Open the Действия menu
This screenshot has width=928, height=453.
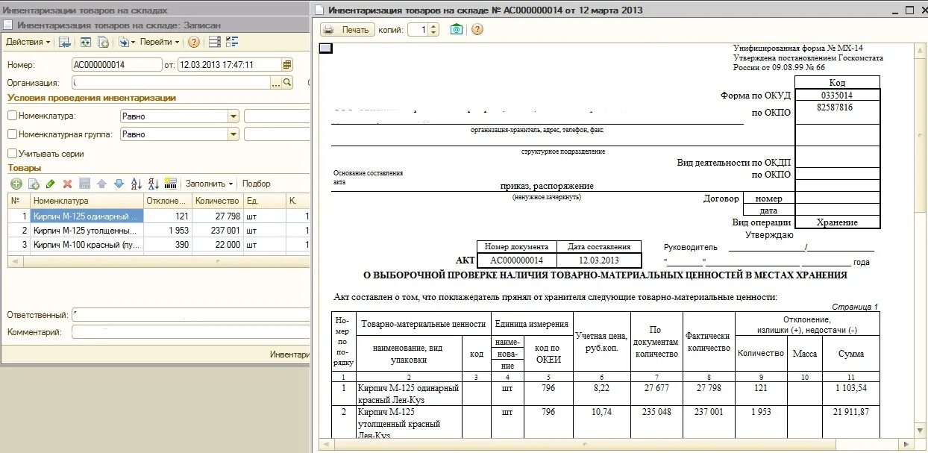tap(28, 42)
